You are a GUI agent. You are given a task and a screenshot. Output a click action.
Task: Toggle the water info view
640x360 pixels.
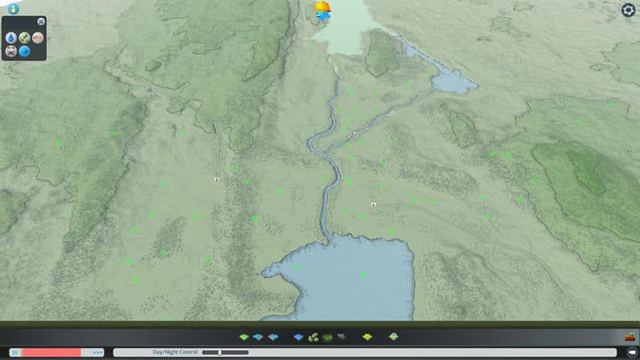pyautogui.click(x=11, y=38)
